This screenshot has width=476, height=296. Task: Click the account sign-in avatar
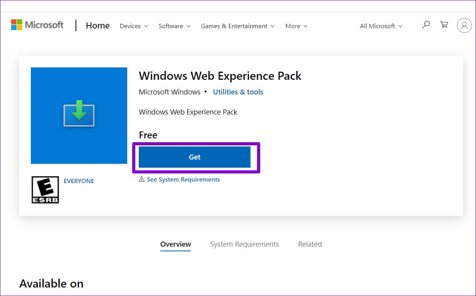tap(464, 25)
